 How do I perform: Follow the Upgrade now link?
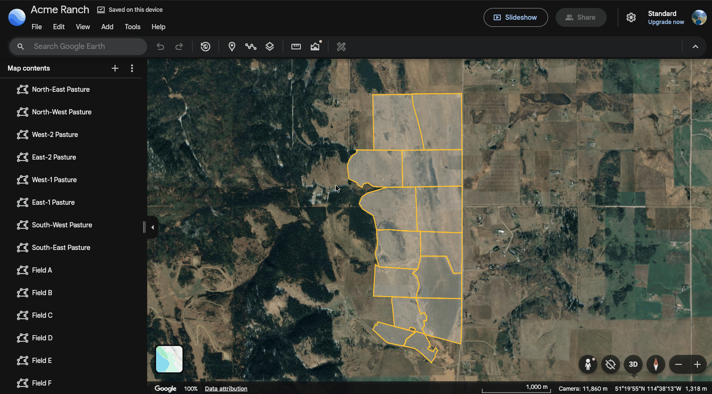click(666, 22)
